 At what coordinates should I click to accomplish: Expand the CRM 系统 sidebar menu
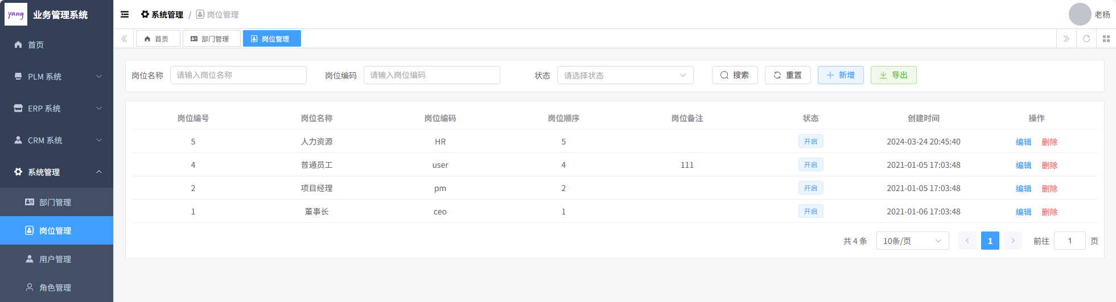tap(56, 140)
